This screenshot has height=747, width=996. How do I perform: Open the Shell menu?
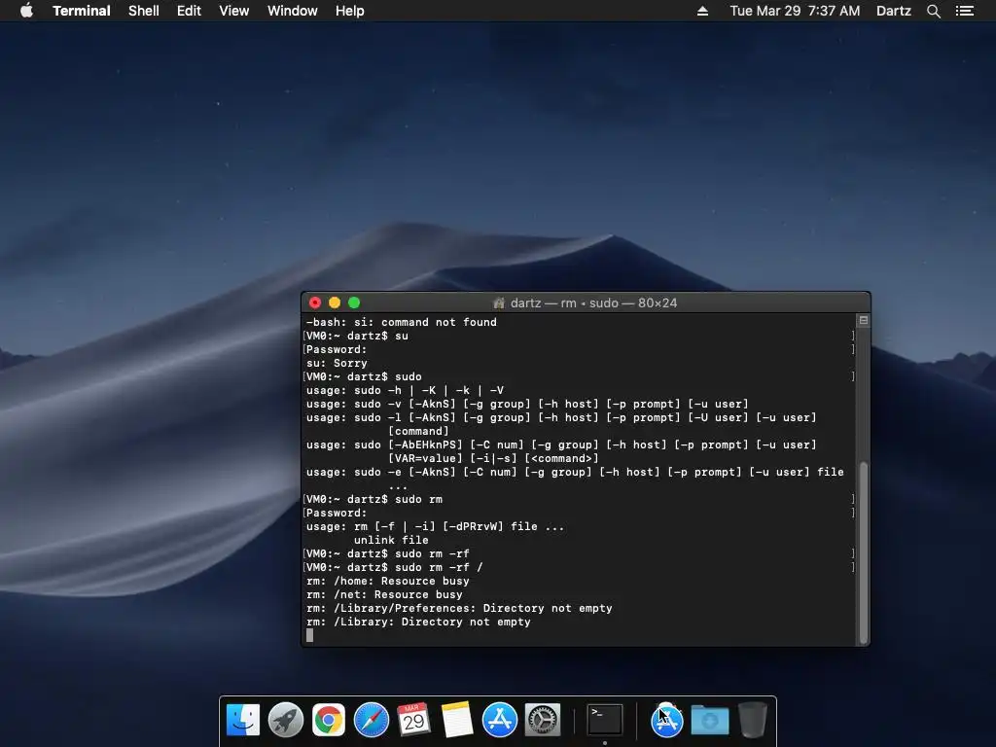click(144, 11)
